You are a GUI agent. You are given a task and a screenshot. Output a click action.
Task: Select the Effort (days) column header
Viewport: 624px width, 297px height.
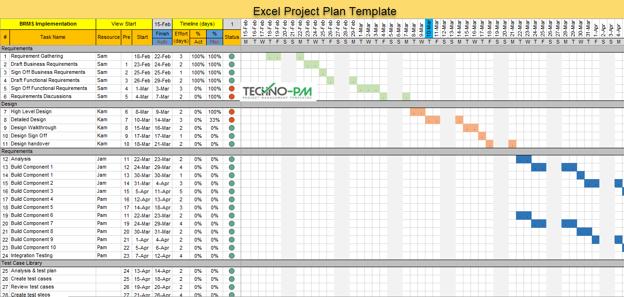181,37
